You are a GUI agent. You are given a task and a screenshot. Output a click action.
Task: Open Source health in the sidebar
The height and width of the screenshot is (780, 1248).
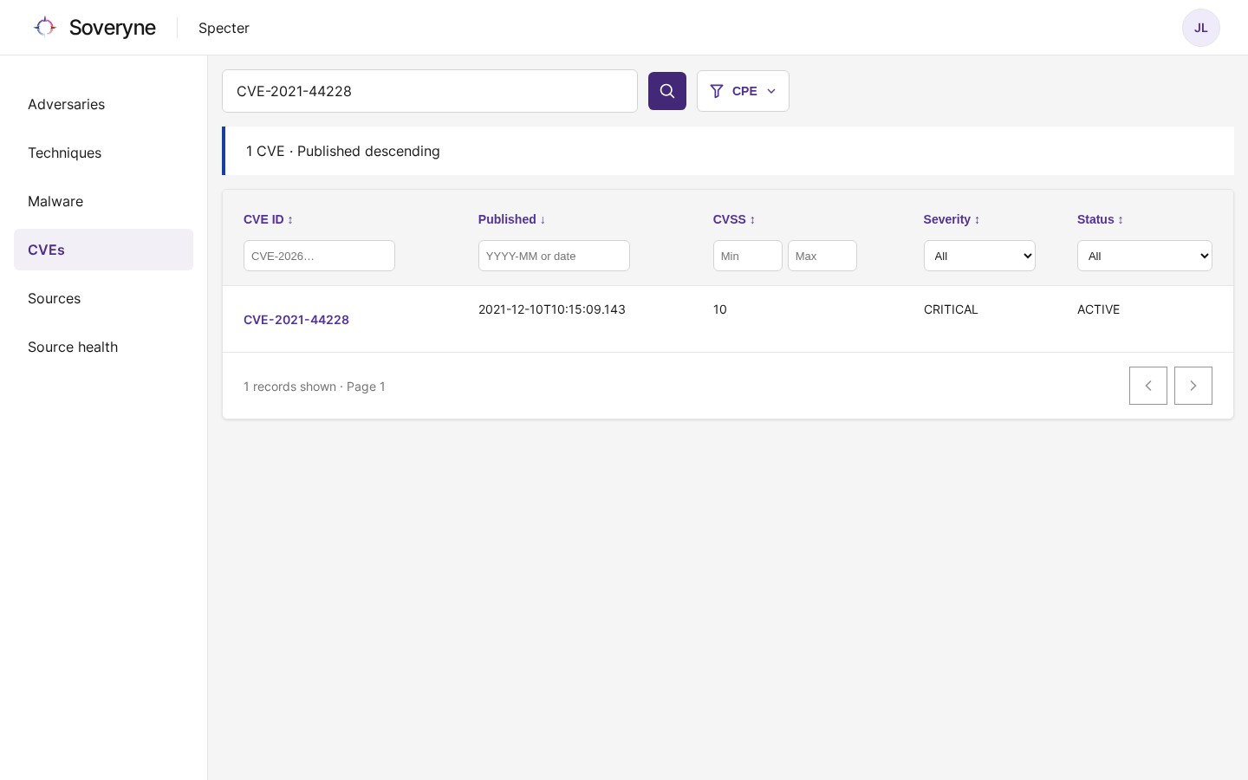[103, 347]
